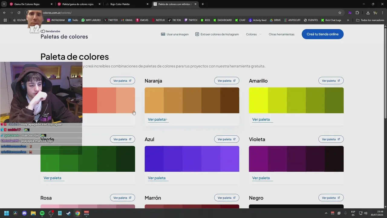Switch to Rojo Color Palette tab
The width and height of the screenshot is (387, 218).
tap(126, 4)
